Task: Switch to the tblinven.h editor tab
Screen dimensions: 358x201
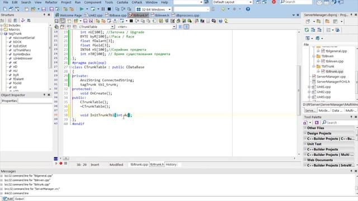Action: [160, 15]
